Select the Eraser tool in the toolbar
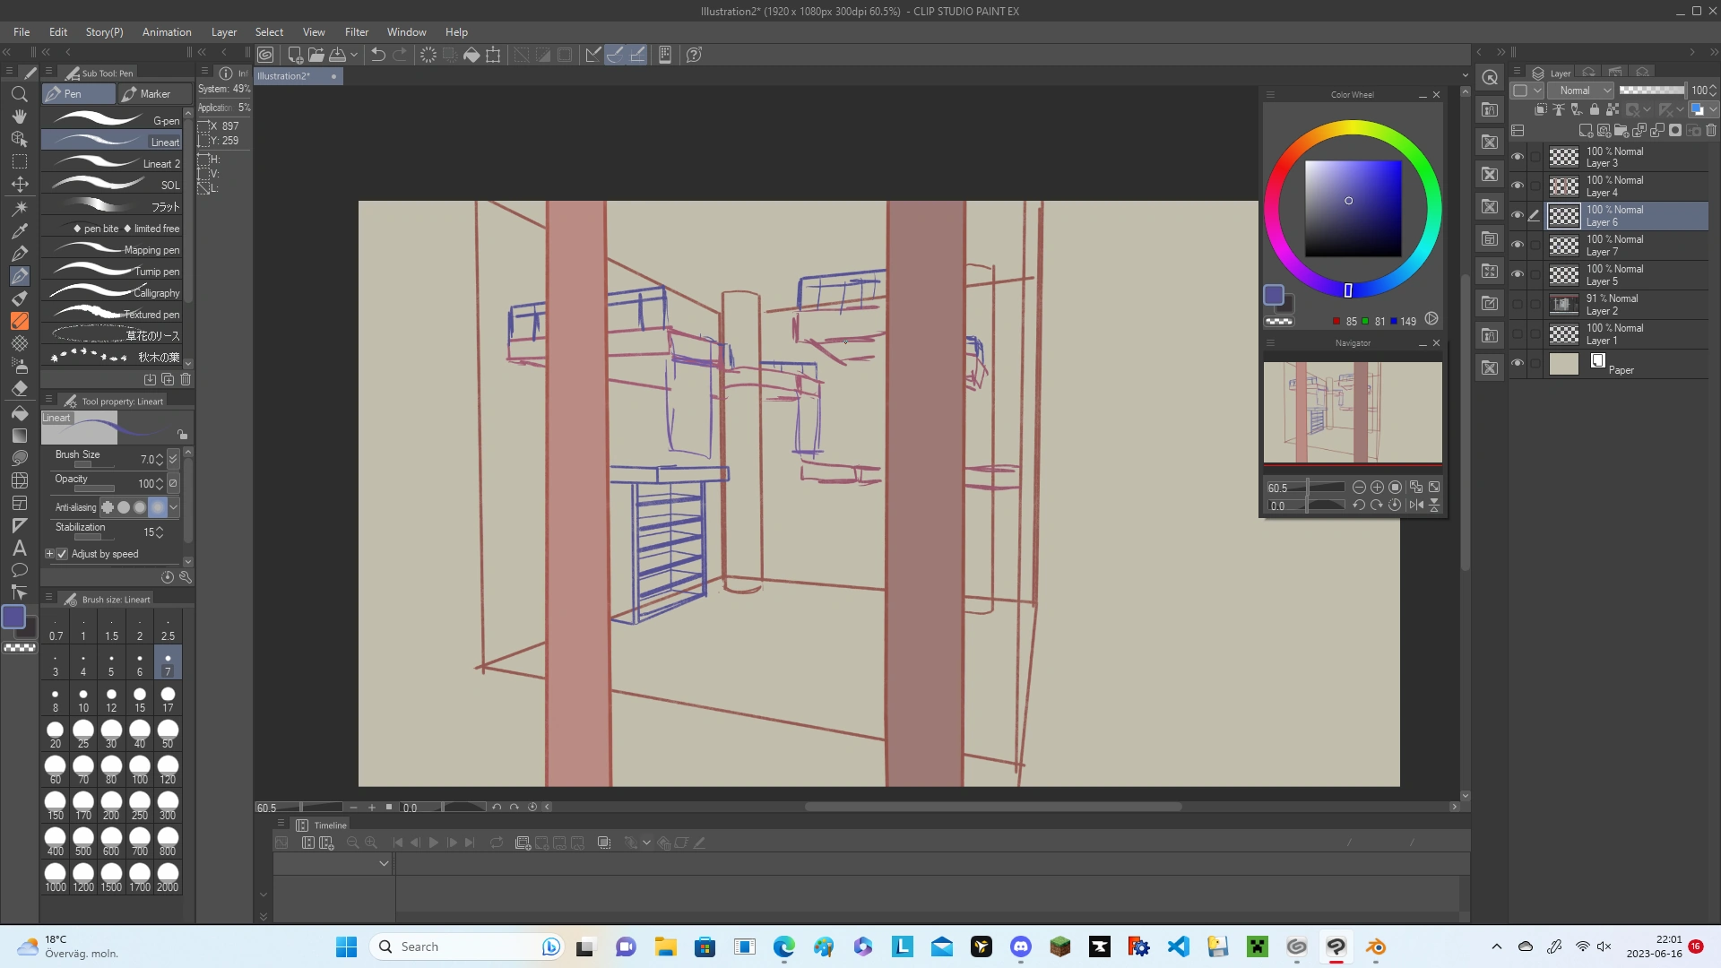 [20, 389]
